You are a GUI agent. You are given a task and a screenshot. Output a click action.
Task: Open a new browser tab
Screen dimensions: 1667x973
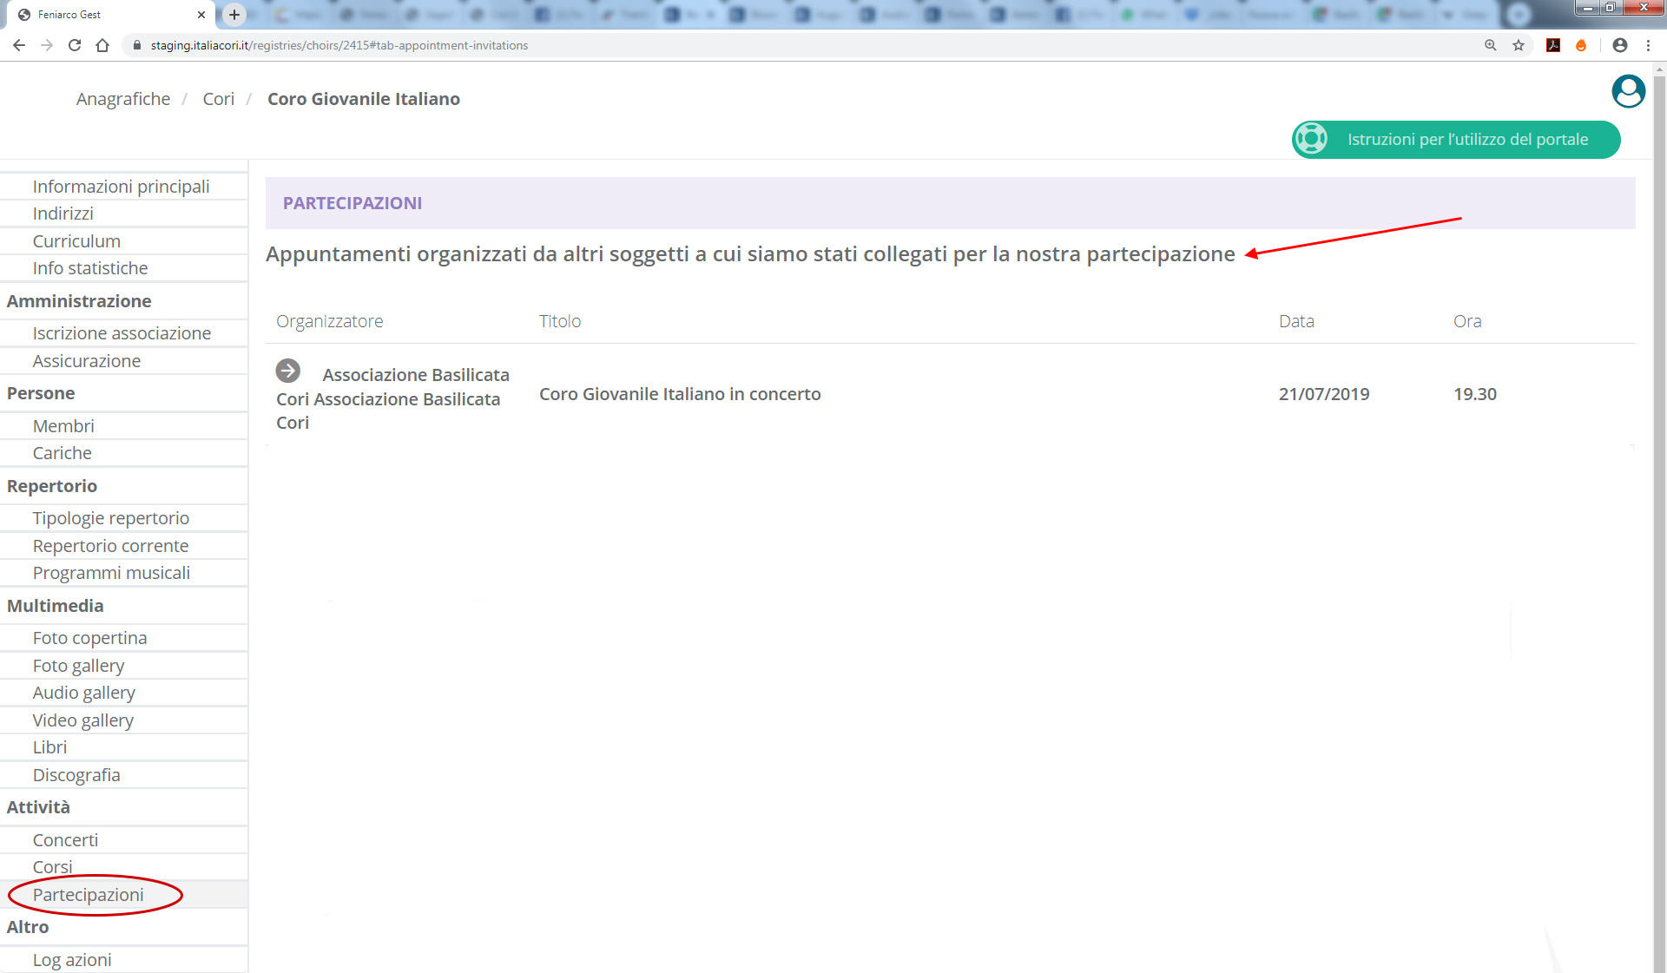(x=234, y=15)
